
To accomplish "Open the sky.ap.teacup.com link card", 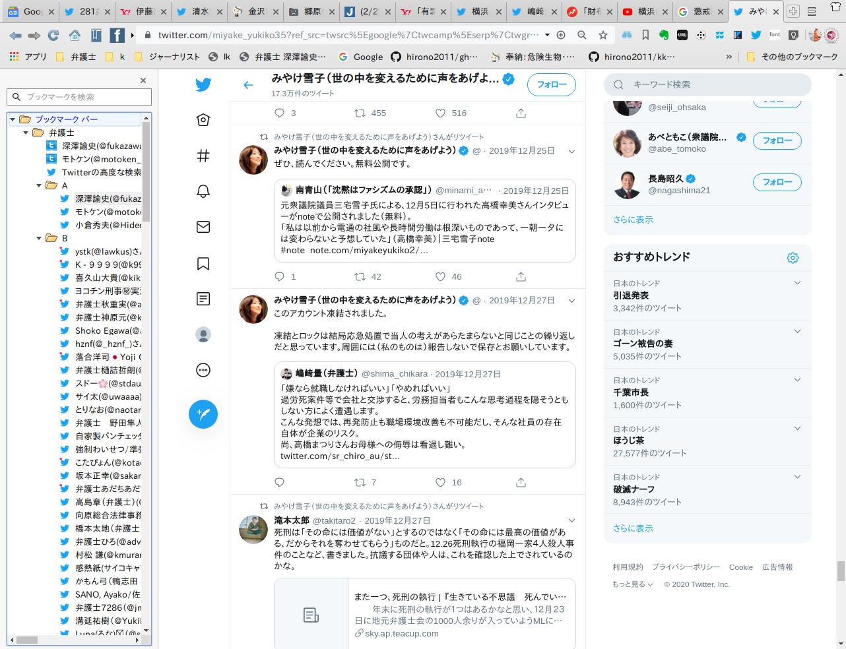I will click(425, 614).
